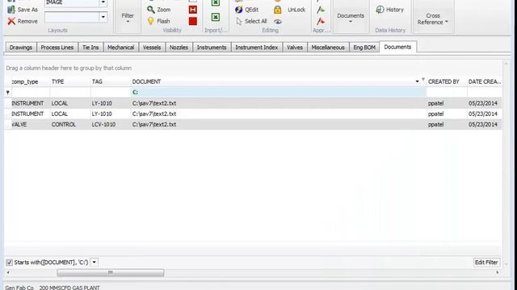The height and width of the screenshot is (290, 517).
Task: Click the red H visibility icon
Action: click(x=193, y=10)
